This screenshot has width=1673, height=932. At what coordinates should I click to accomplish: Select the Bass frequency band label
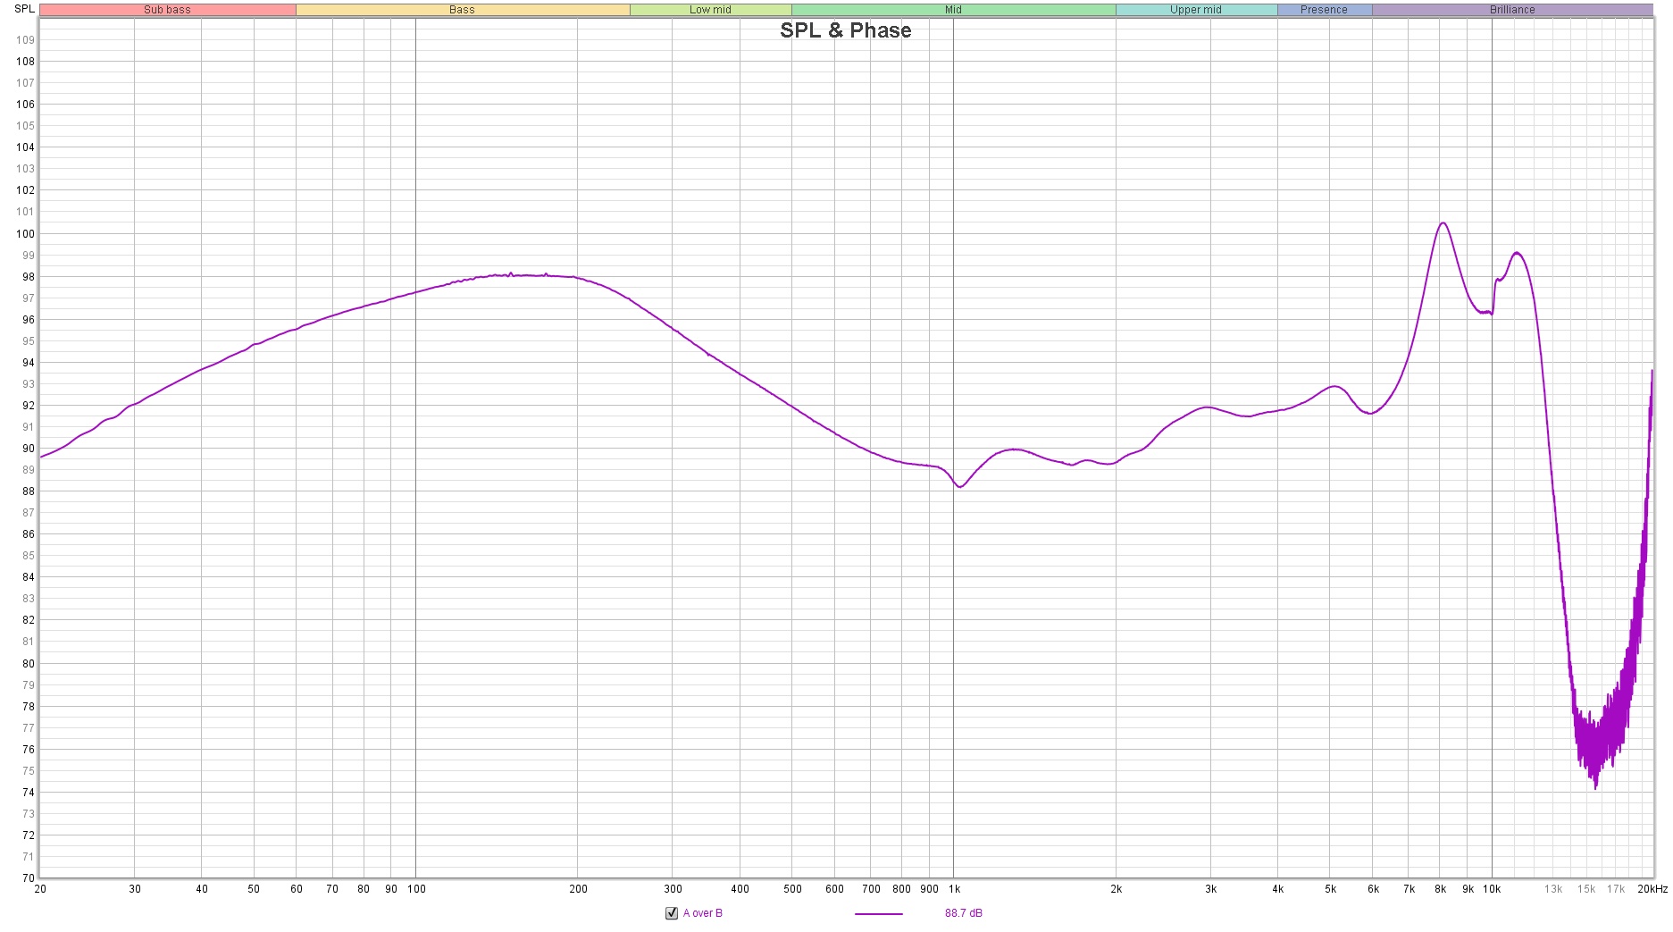click(x=463, y=10)
